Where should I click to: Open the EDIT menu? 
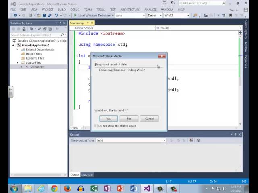23,10
